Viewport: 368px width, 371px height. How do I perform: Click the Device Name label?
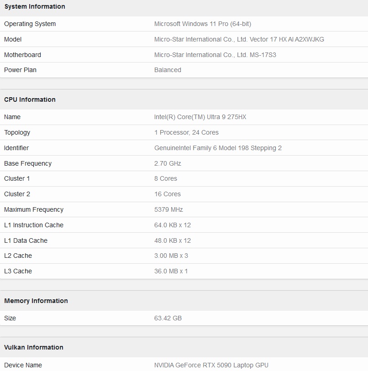pos(23,365)
